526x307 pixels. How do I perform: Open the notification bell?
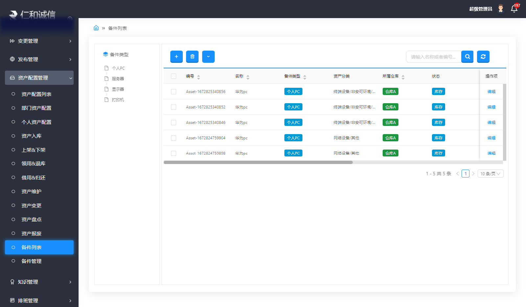tap(514, 9)
